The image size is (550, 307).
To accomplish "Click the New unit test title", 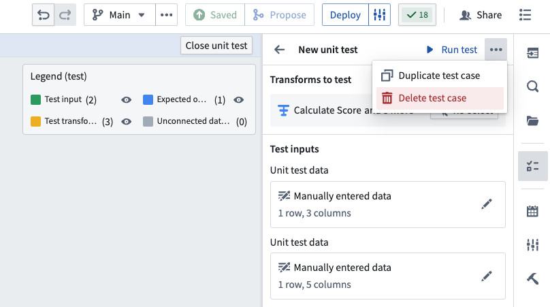I will tap(328, 50).
